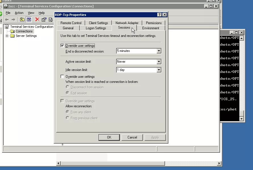Screen dimensions: 253x170
Task: Select the Sessions tab
Action: pyautogui.click(x=124, y=28)
